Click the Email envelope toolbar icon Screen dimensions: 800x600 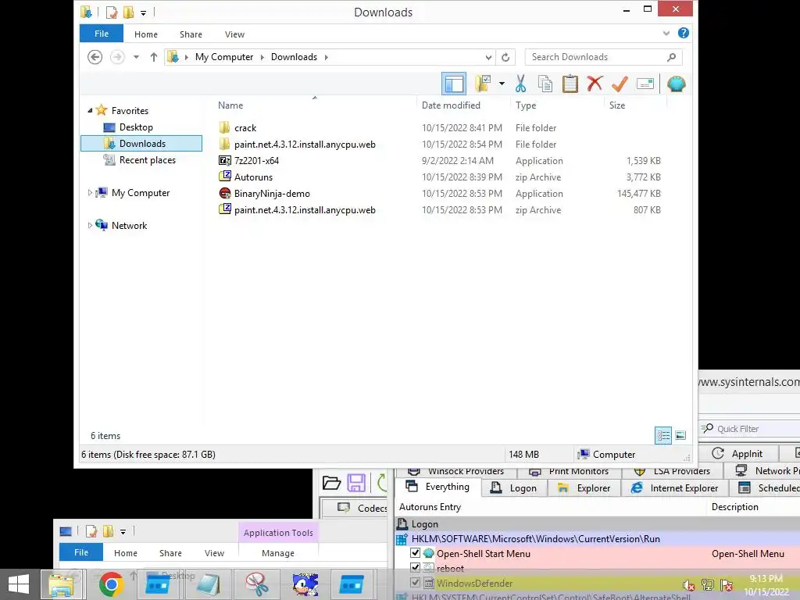(645, 84)
